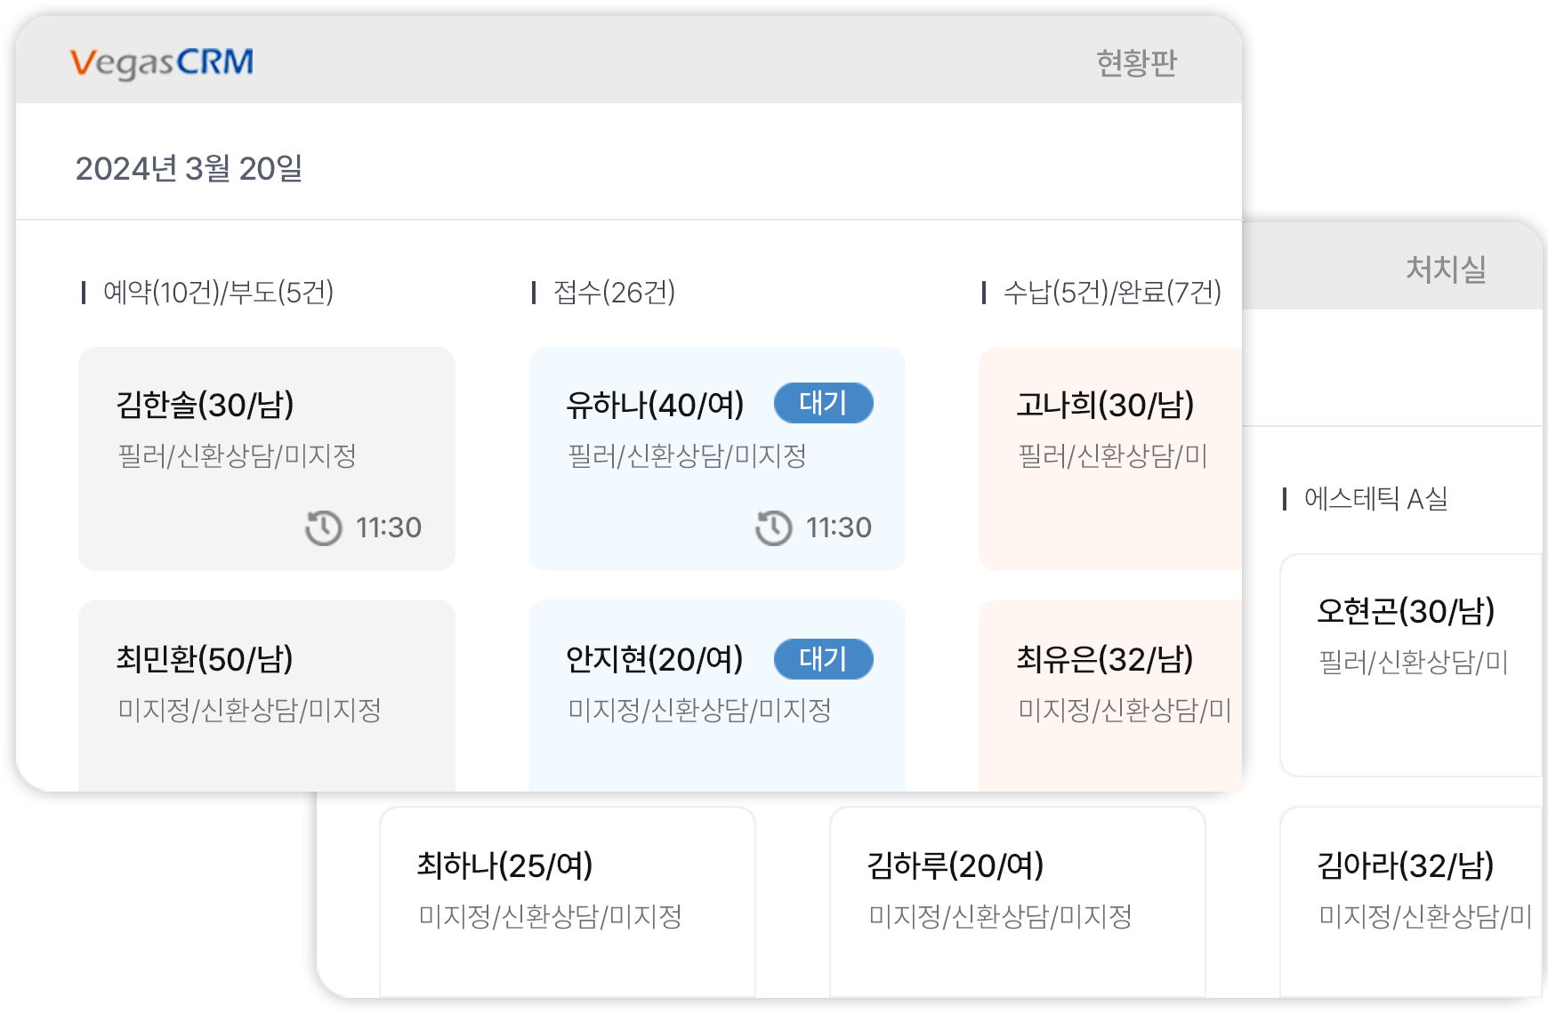This screenshot has height=1014, width=1548.
Task: Click 예약(10건)/부도(5건) column header
Action: point(218,292)
